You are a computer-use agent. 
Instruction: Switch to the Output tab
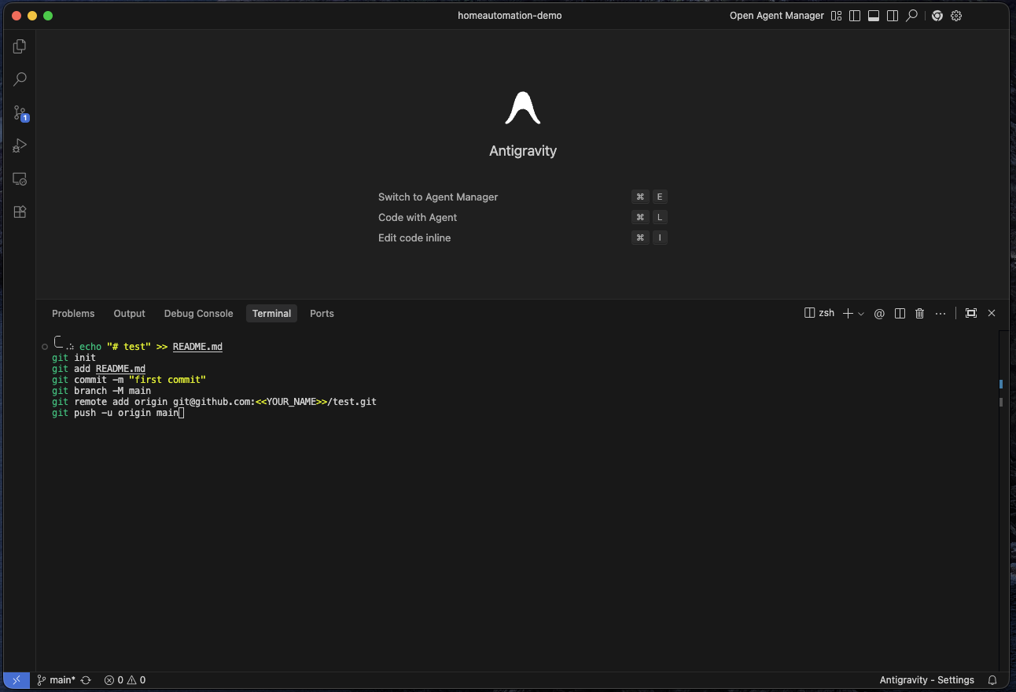point(129,313)
